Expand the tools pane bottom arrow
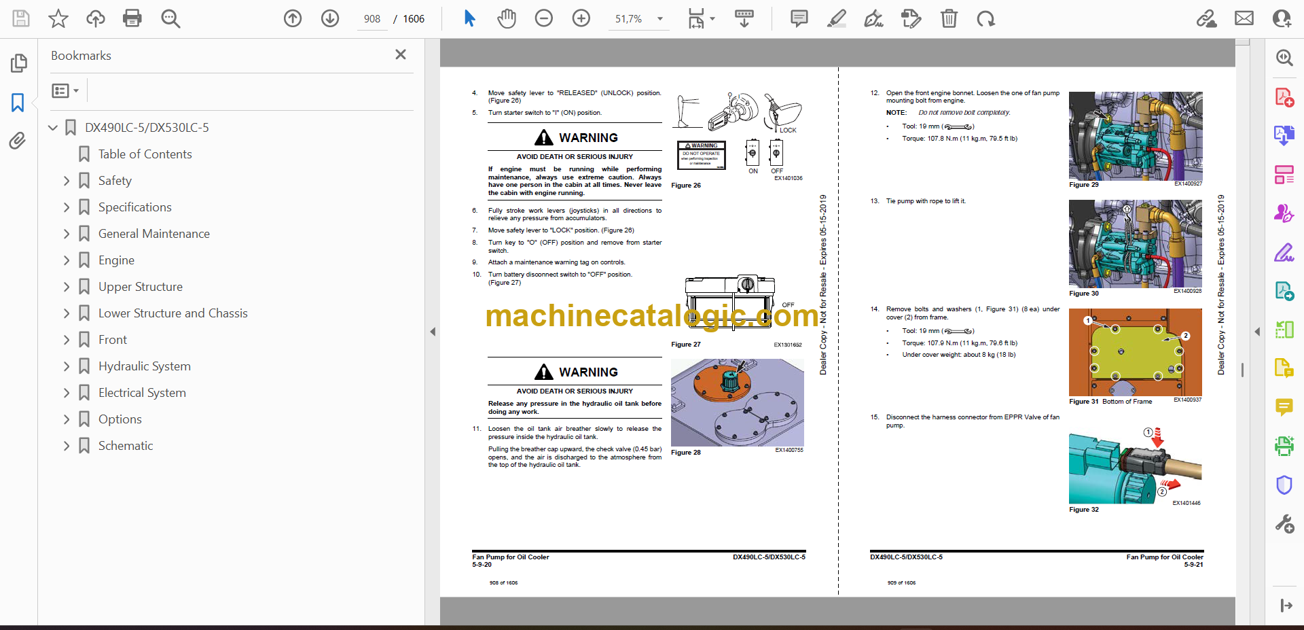This screenshot has height=630, width=1304. click(x=1285, y=606)
